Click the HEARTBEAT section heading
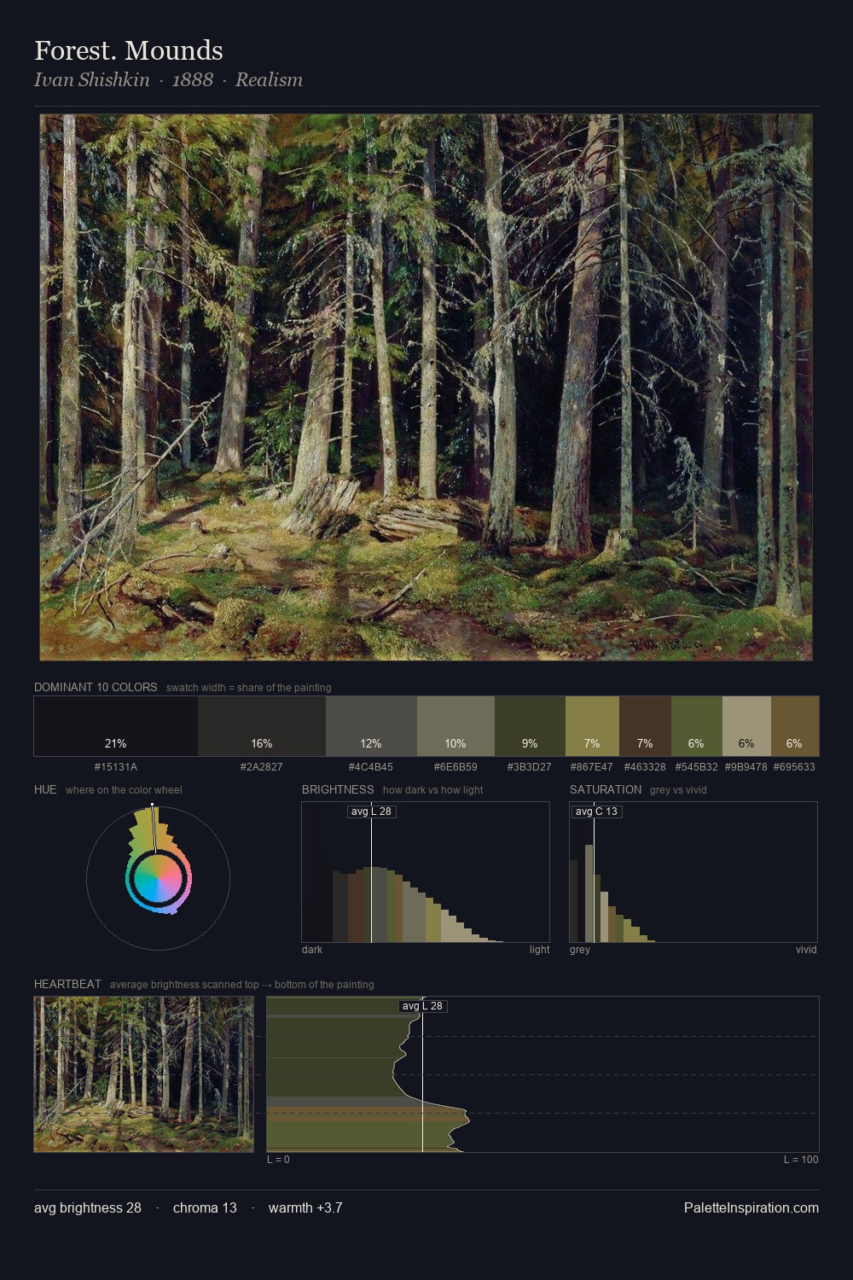Screen dimensions: 853x1280 click(x=67, y=984)
